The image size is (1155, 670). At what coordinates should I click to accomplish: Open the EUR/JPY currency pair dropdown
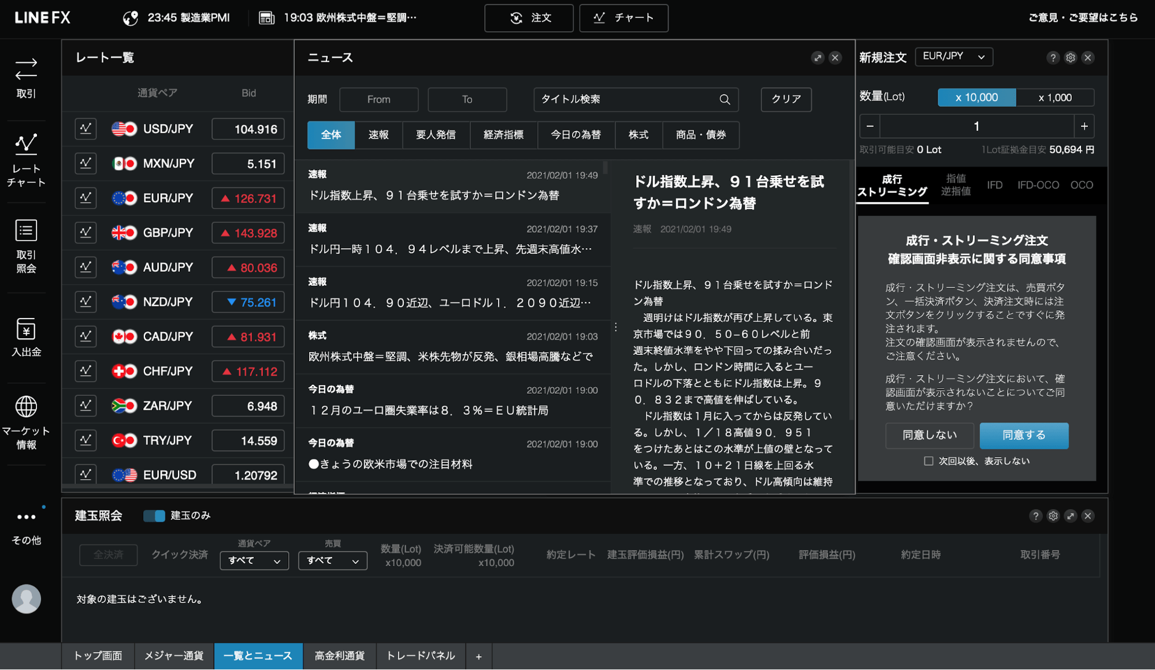pyautogui.click(x=954, y=57)
